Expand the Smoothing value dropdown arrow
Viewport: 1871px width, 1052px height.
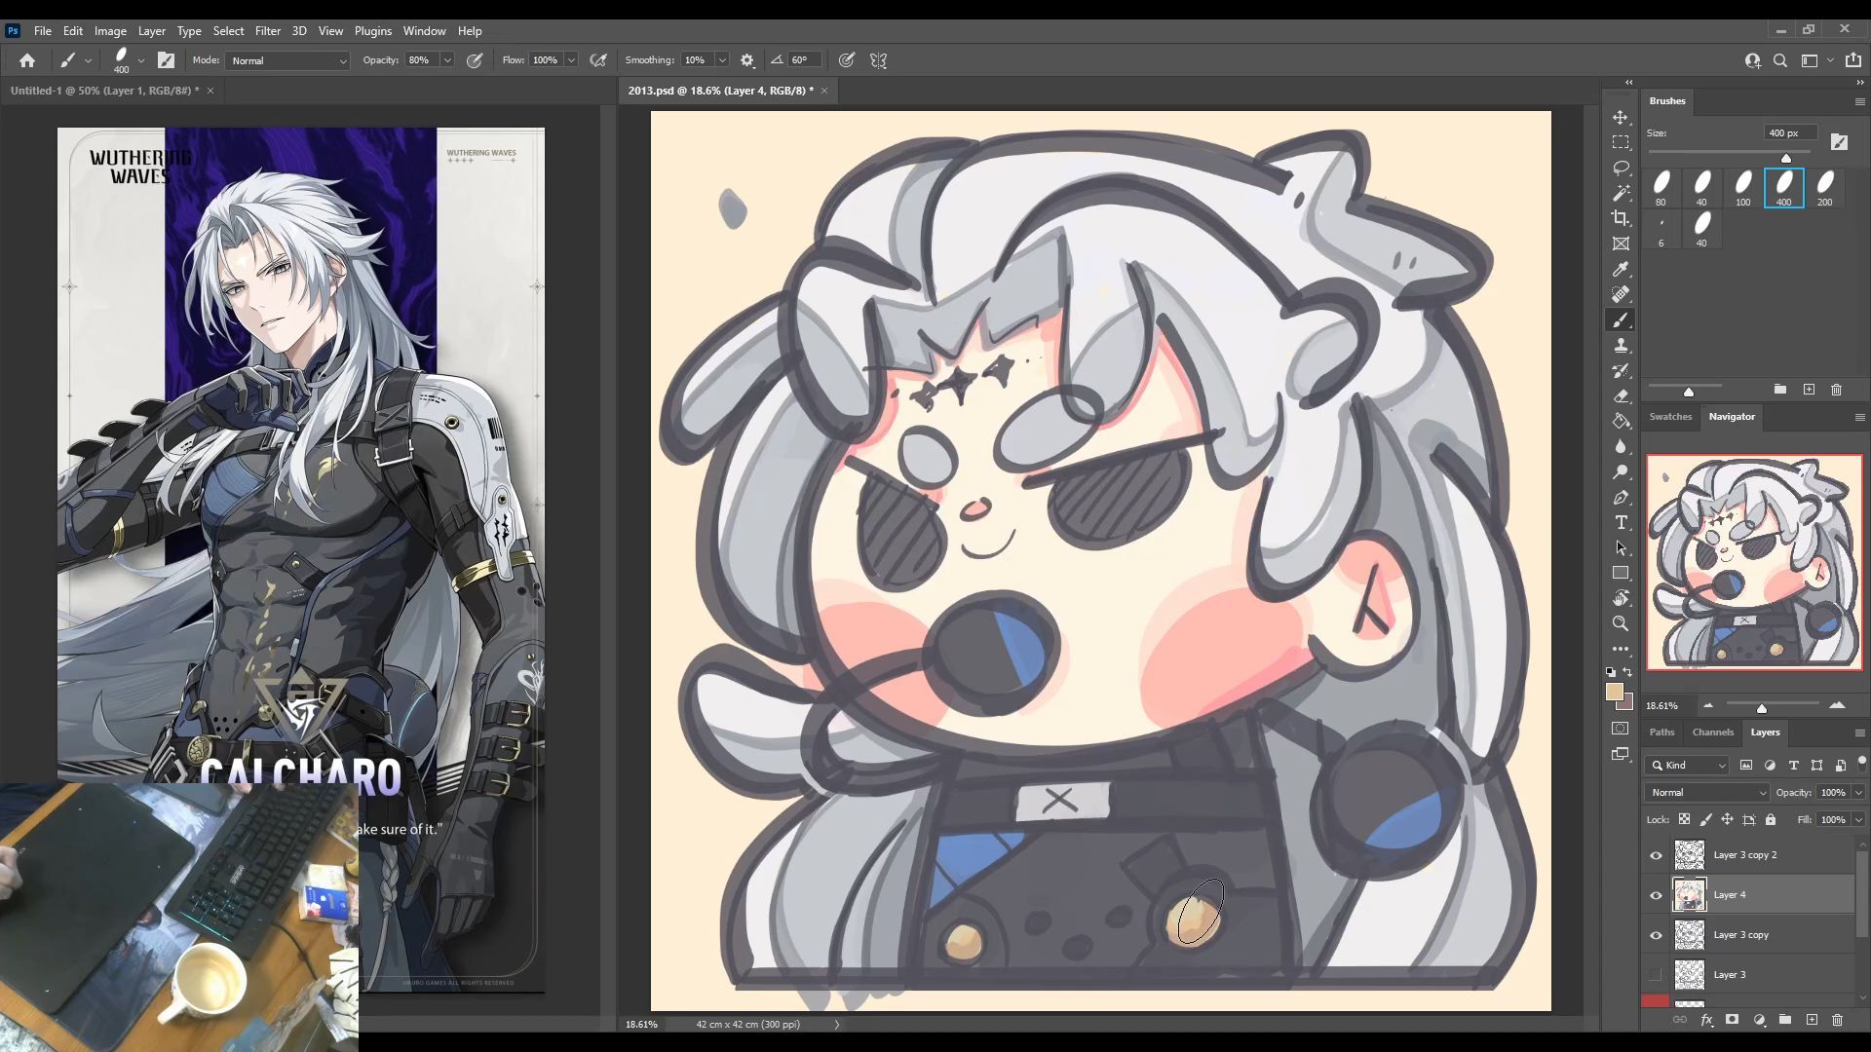coord(722,60)
